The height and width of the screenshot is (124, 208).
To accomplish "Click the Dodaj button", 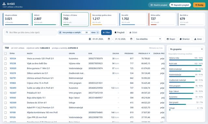I will point(199,5).
